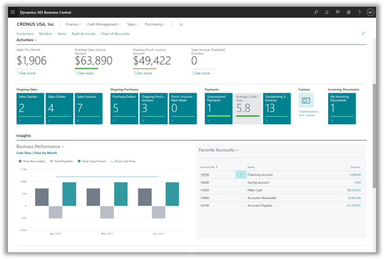
Task: Open the Sales menu
Action: pos(133,24)
